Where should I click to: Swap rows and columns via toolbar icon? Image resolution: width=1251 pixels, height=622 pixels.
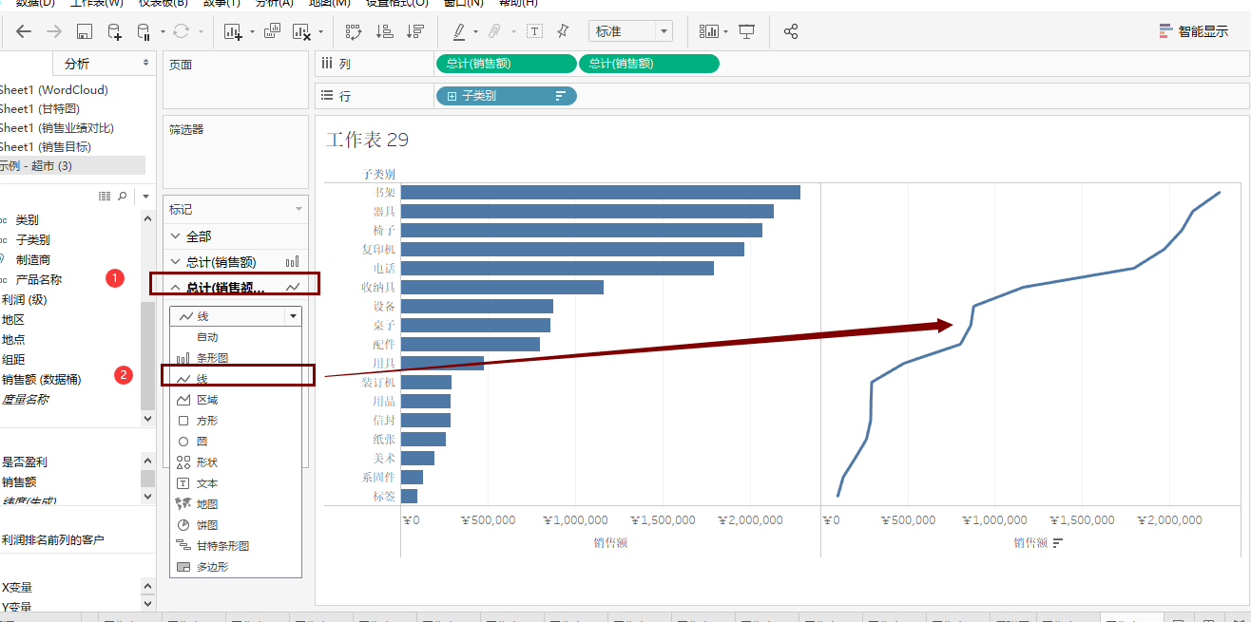354,32
